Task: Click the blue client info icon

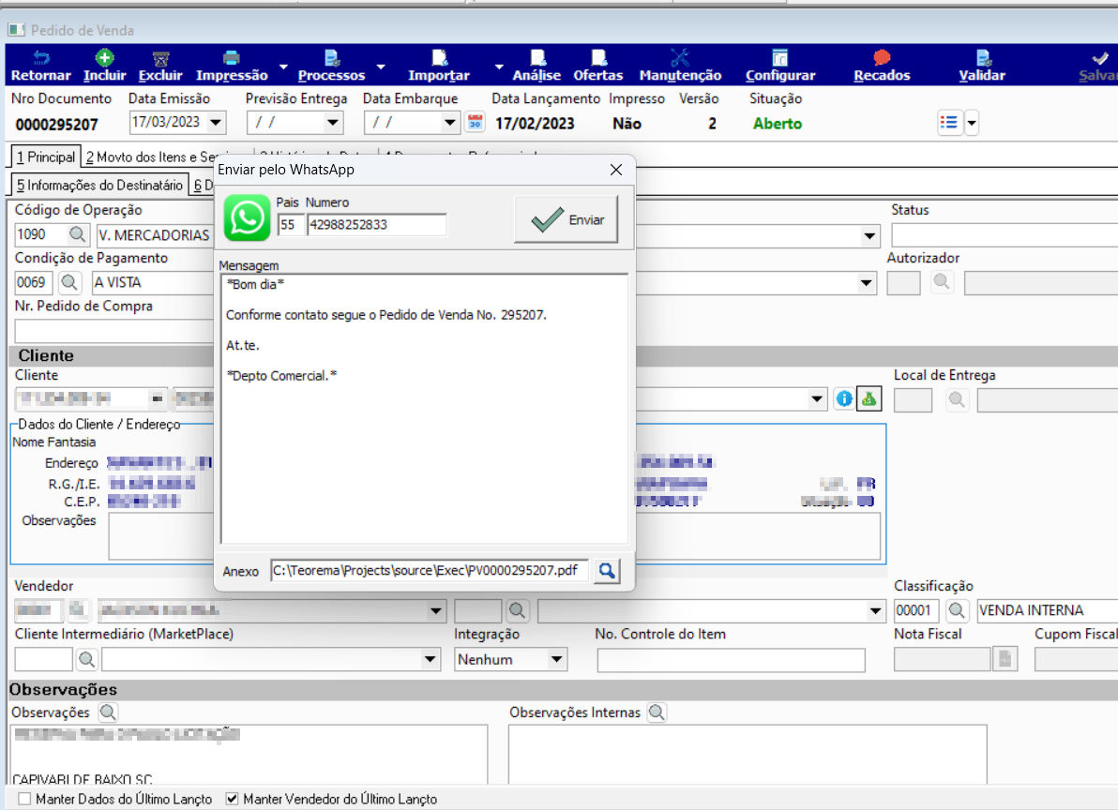Action: [844, 399]
